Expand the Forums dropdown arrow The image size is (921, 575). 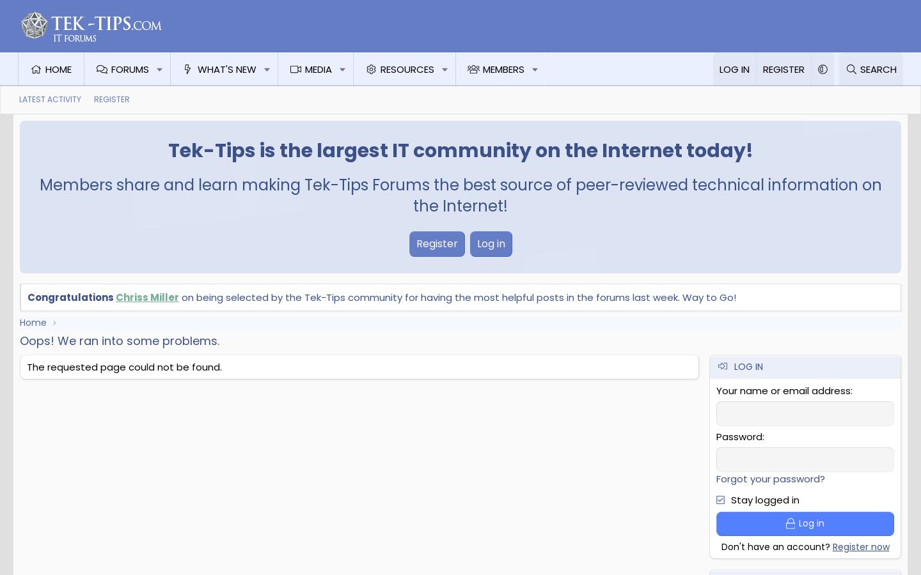point(160,70)
